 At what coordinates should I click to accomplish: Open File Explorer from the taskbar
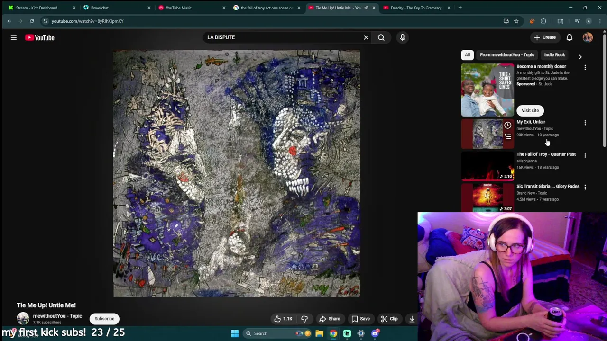coord(320,333)
